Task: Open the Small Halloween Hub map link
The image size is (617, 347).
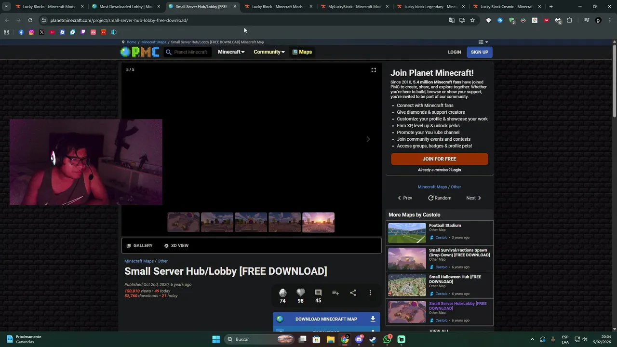Action: (x=455, y=279)
